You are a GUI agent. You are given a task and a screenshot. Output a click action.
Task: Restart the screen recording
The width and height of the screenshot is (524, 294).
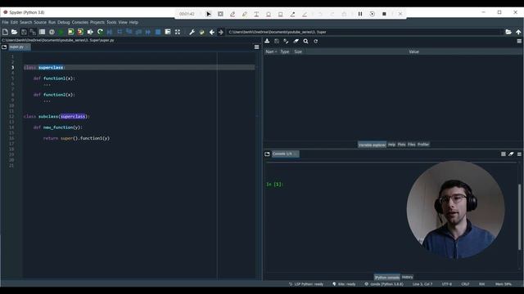[372, 14]
